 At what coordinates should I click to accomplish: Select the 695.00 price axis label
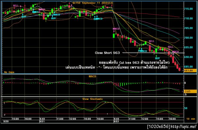pos(188,47)
